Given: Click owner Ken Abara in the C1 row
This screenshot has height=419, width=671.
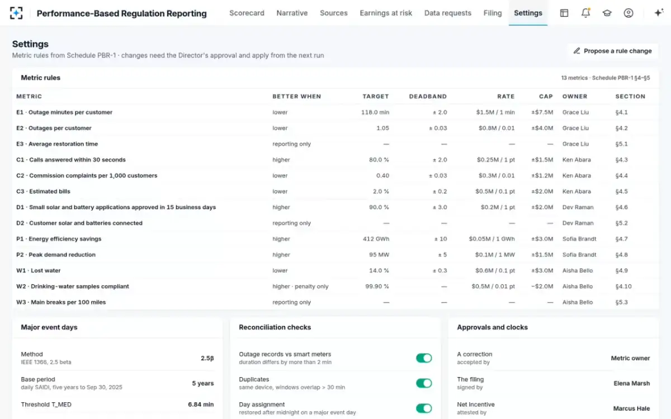Looking at the screenshot, I should 577,160.
